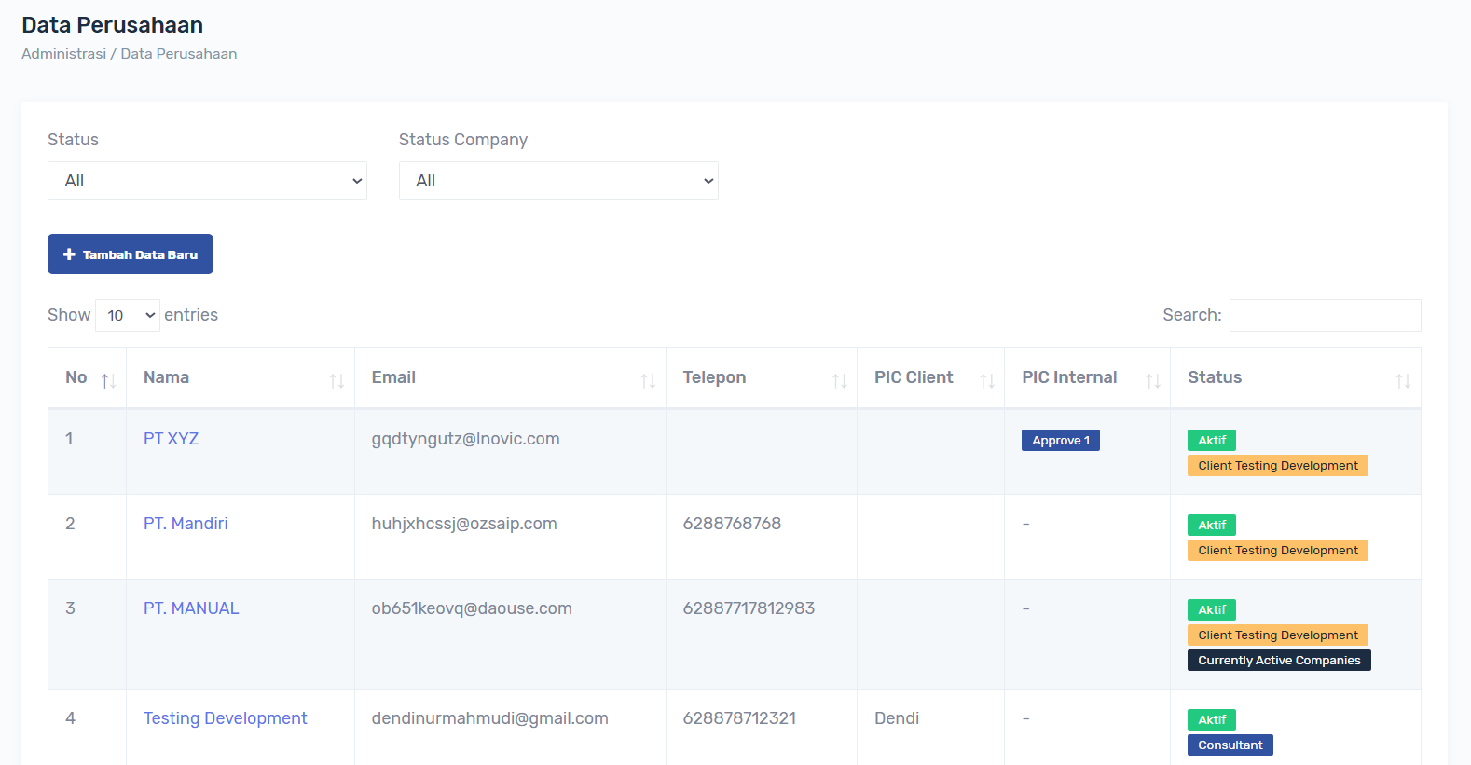Open the PT XYZ company link

click(x=171, y=439)
